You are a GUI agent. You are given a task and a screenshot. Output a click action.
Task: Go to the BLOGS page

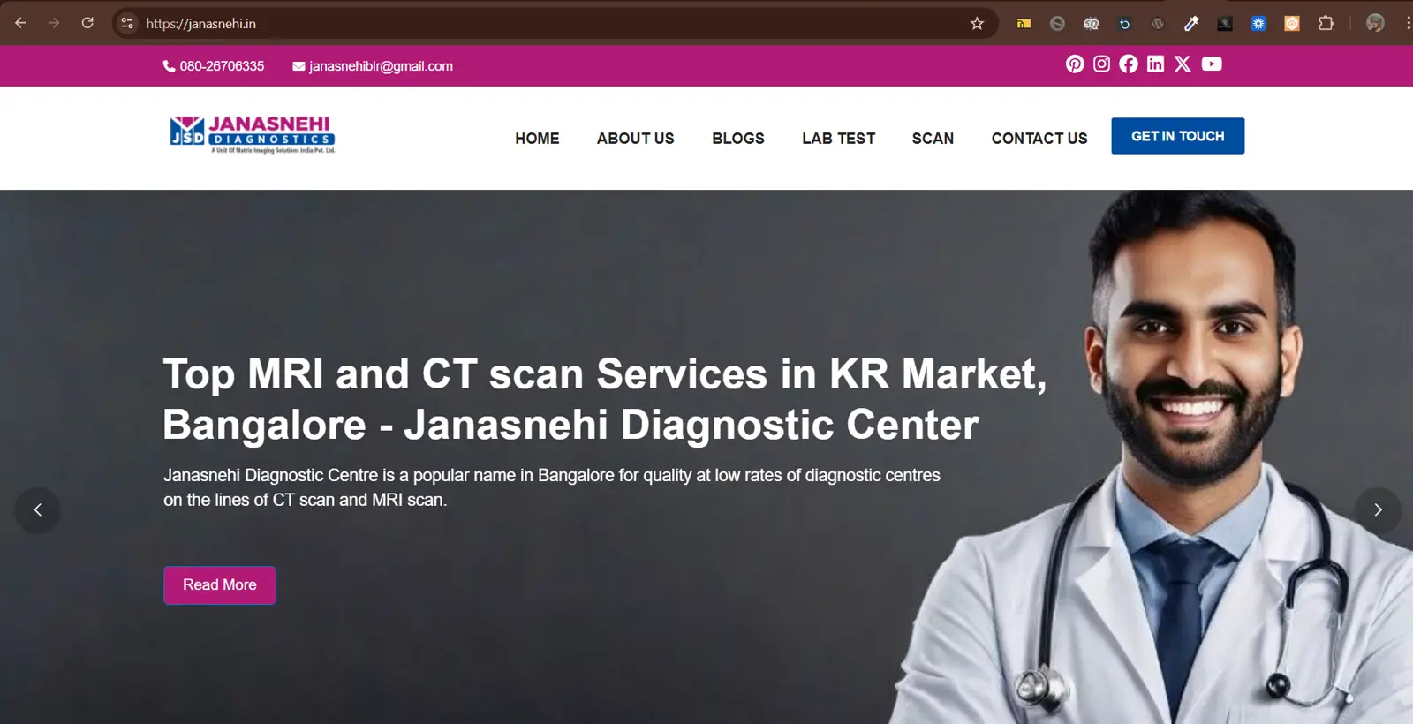click(x=738, y=139)
